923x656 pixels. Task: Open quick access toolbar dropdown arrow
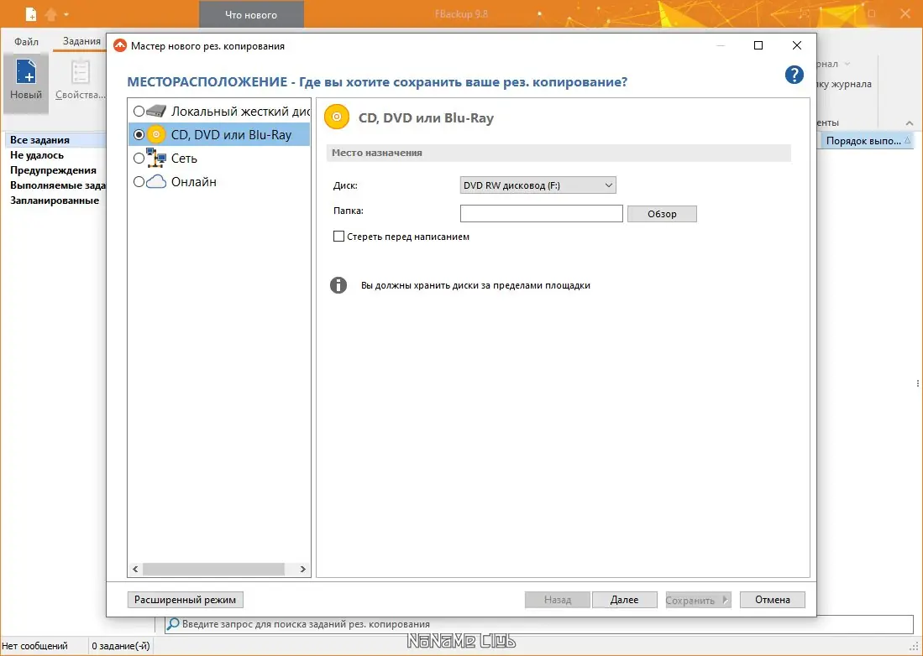pos(66,14)
